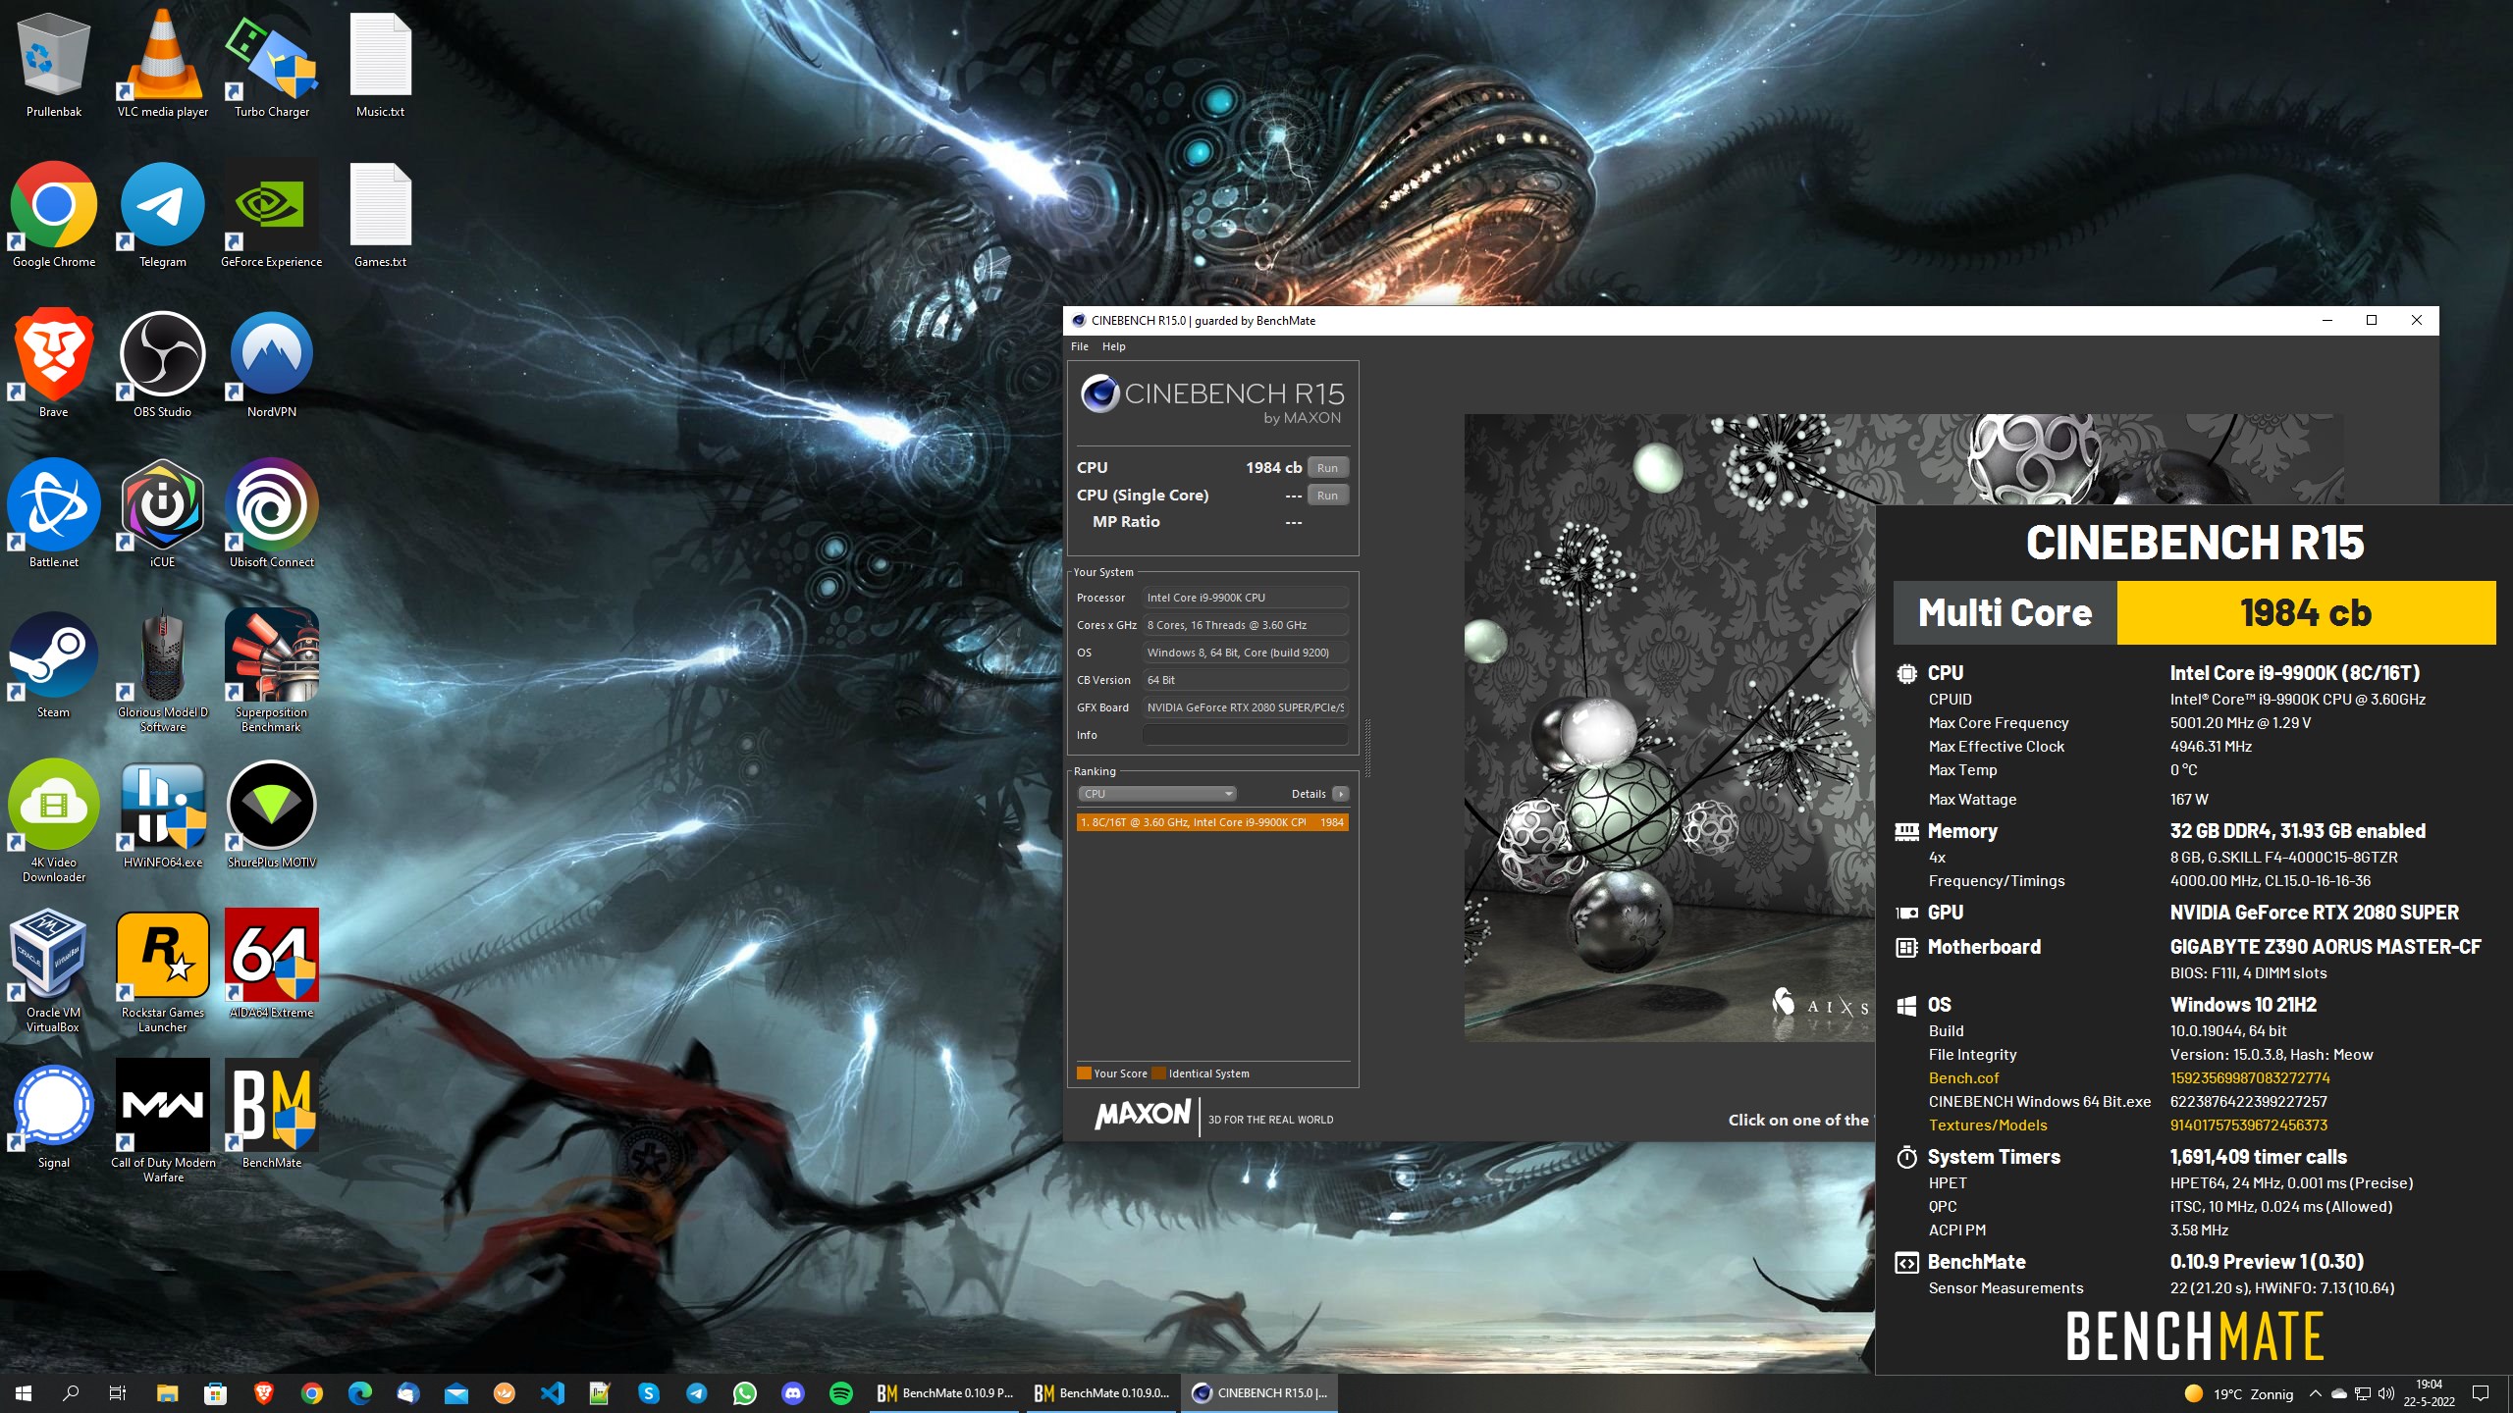The height and width of the screenshot is (1413, 2513).
Task: Open Glorious Model D Software
Action: coord(163,671)
